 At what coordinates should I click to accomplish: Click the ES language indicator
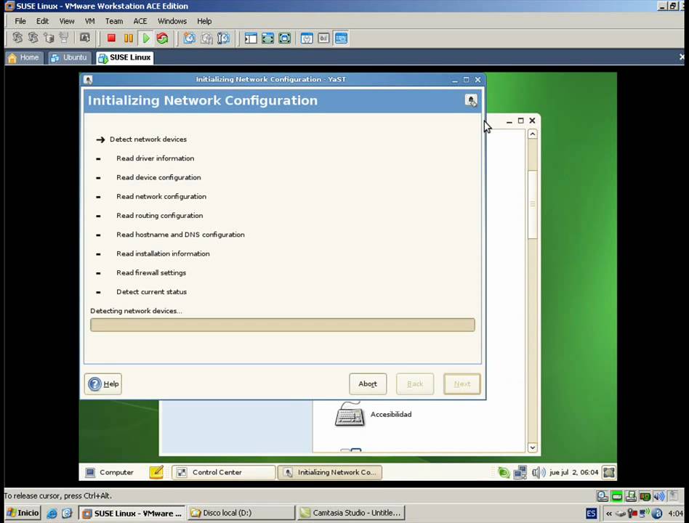(x=591, y=513)
